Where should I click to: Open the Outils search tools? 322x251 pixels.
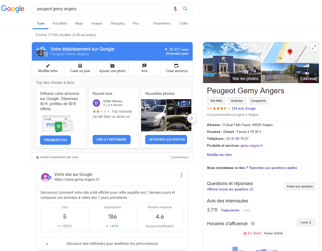183,23
